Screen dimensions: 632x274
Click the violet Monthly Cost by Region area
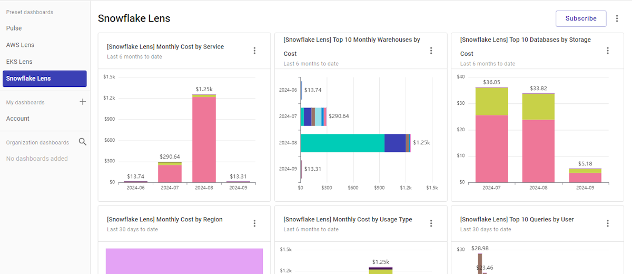point(184,261)
